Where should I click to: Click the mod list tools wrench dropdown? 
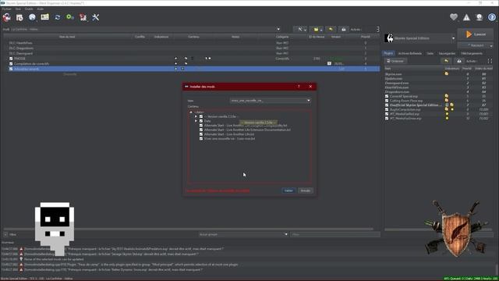pyautogui.click(x=300, y=30)
